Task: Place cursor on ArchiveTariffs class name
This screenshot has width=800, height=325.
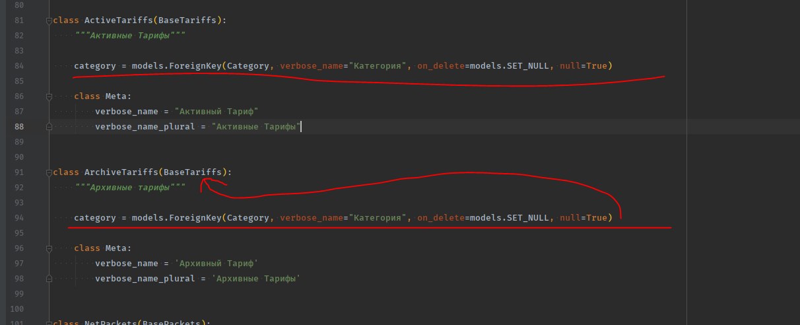Action: [121, 172]
